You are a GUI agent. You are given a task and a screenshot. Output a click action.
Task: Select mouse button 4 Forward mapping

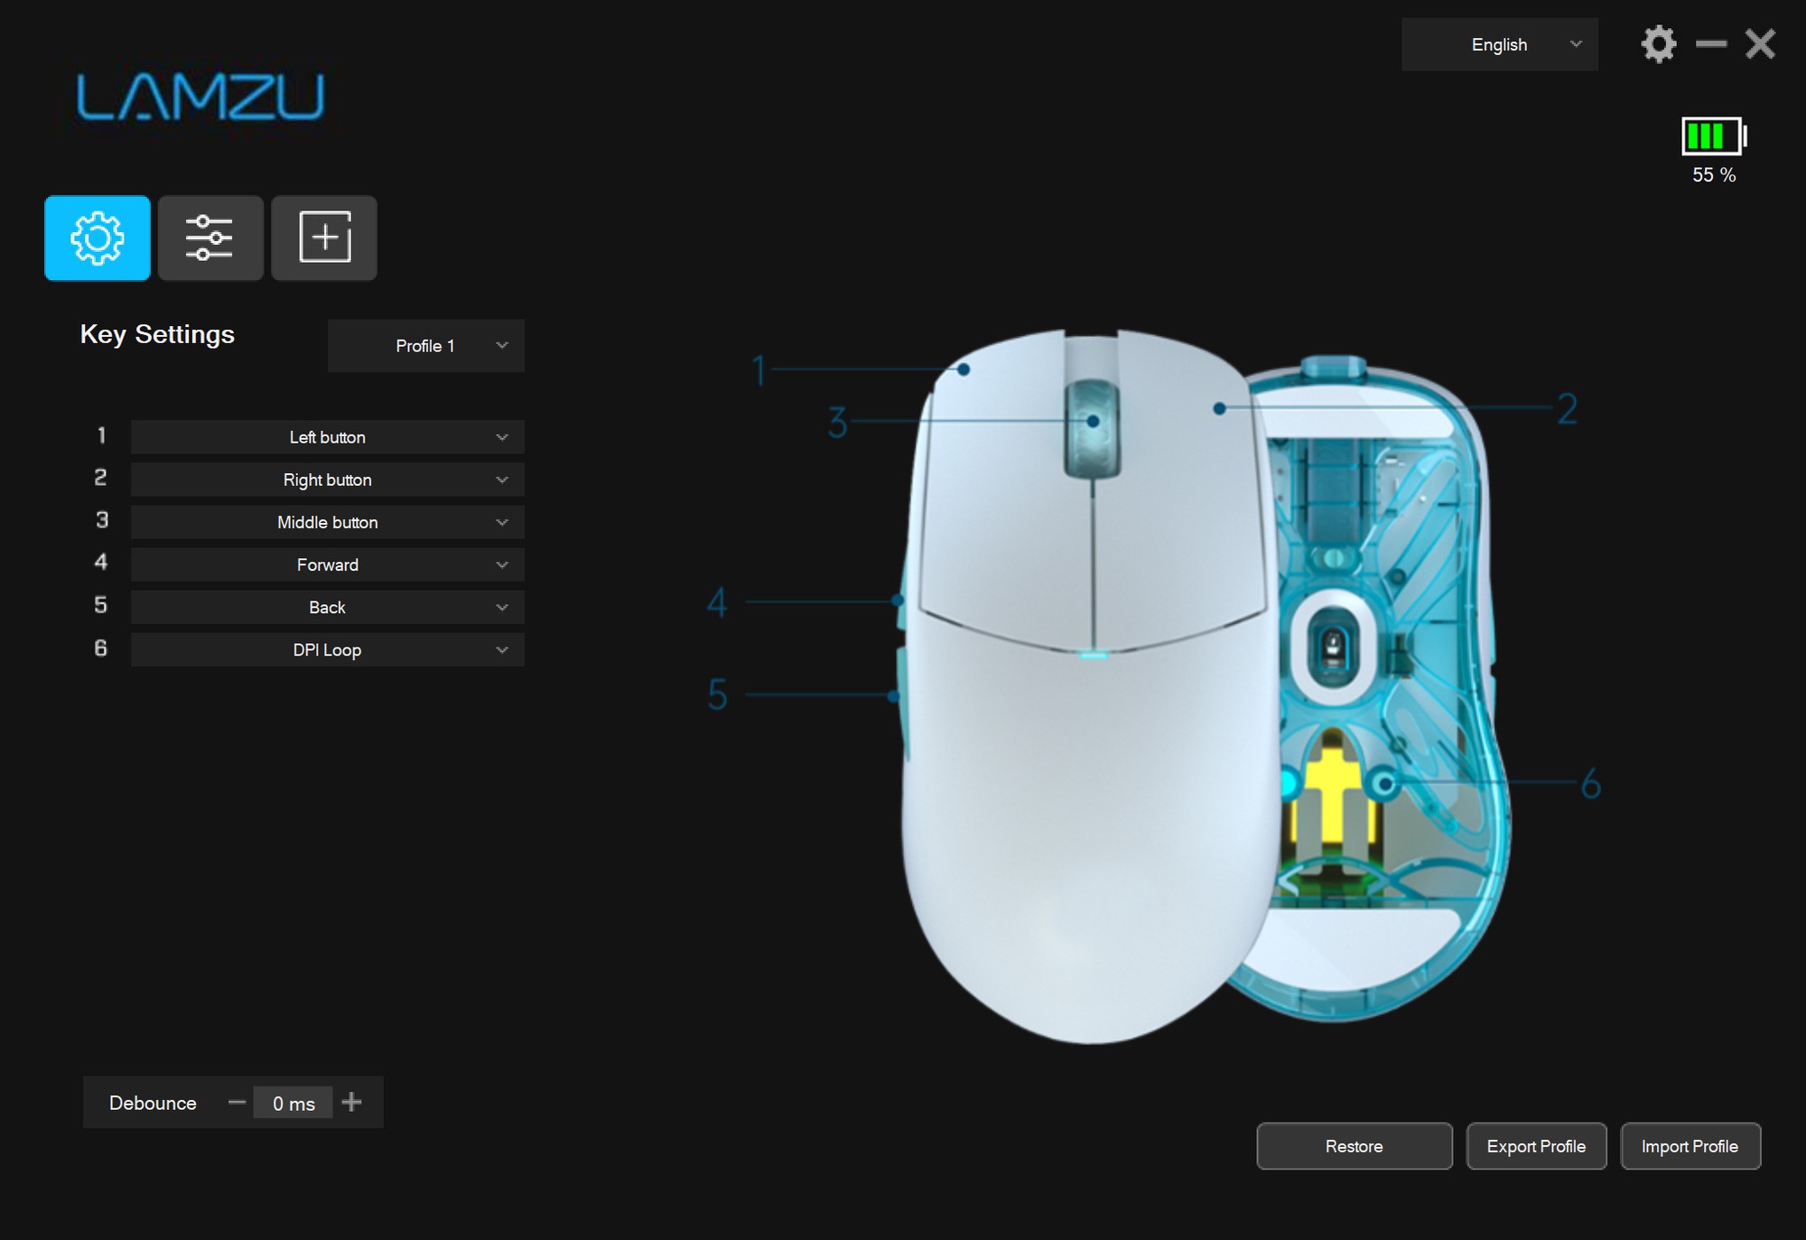pos(327,564)
